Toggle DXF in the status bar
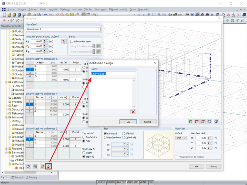 coord(151,182)
